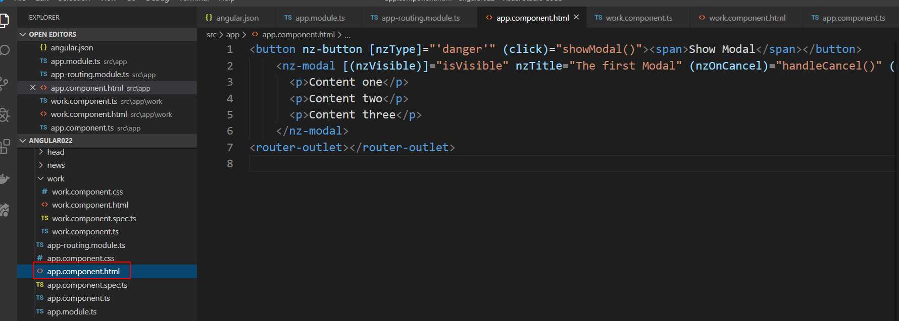
Task: Open work.component.html src\app\work from Open Editors
Action: (x=107, y=114)
